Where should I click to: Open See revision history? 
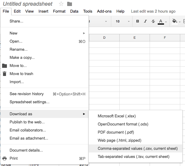click(x=44, y=94)
